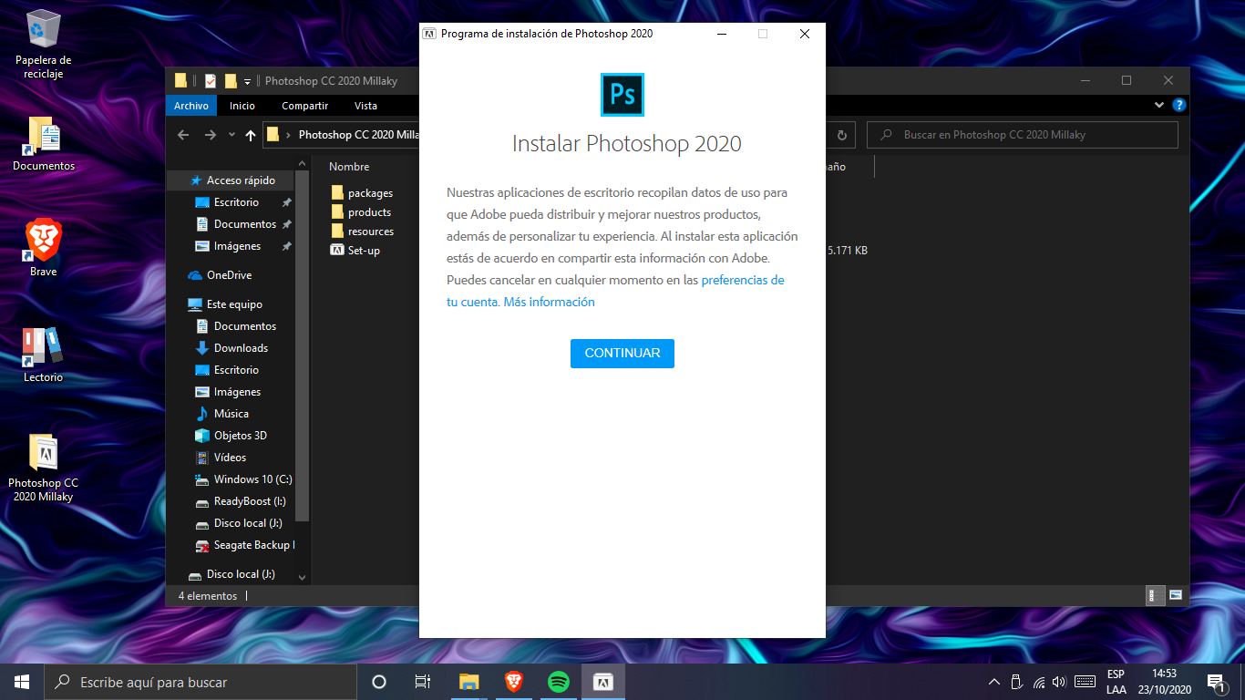This screenshot has height=700, width=1245.
Task: Open Explorer help question mark icon
Action: point(1179,106)
